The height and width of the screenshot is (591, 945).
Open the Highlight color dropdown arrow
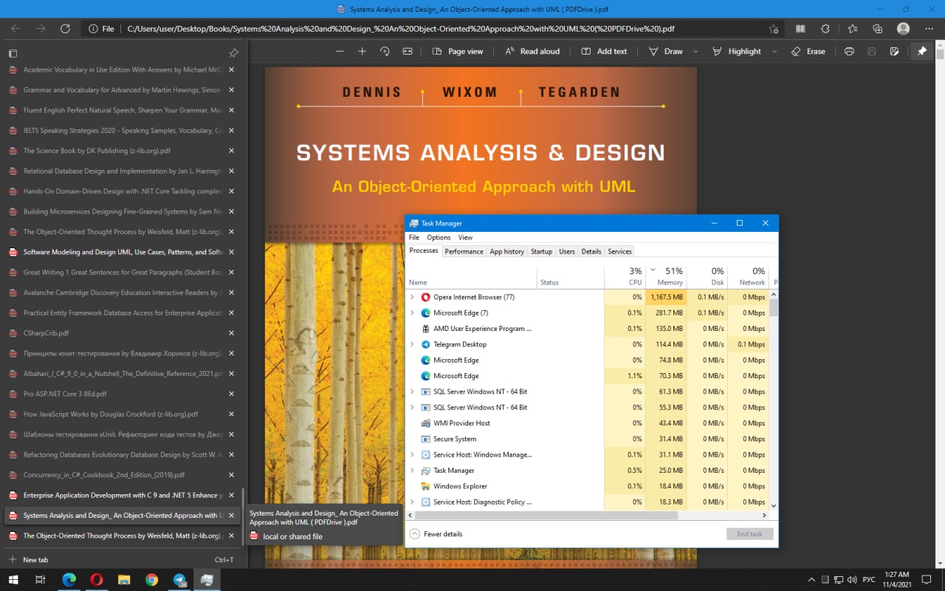[x=774, y=52]
